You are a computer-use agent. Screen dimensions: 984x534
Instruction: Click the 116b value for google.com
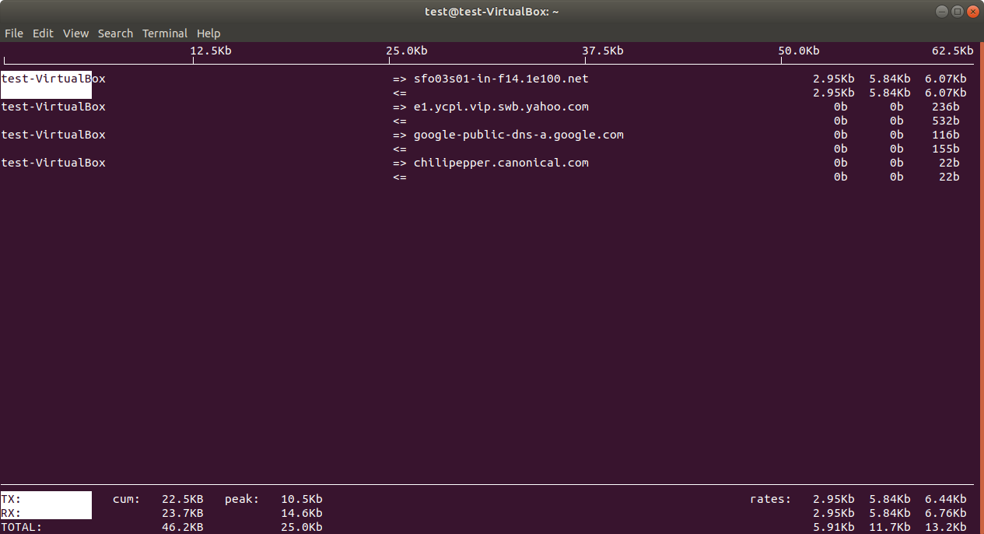point(945,135)
